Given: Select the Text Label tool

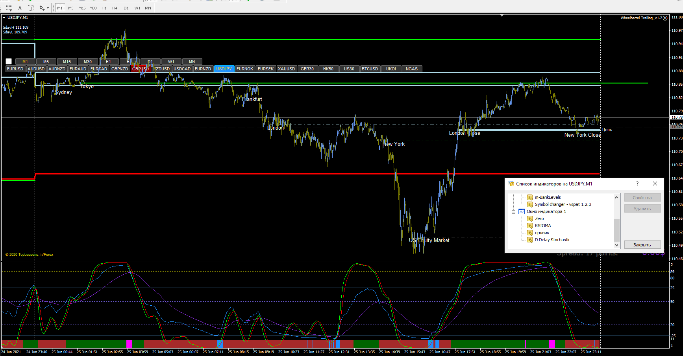Looking at the screenshot, I should [x=31, y=8].
